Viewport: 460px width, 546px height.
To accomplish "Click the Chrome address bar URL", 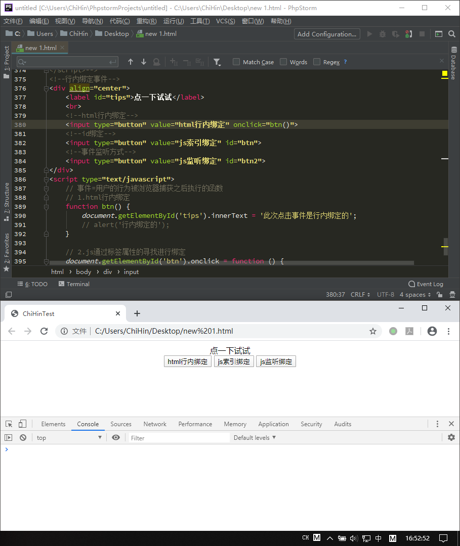I will (x=164, y=331).
